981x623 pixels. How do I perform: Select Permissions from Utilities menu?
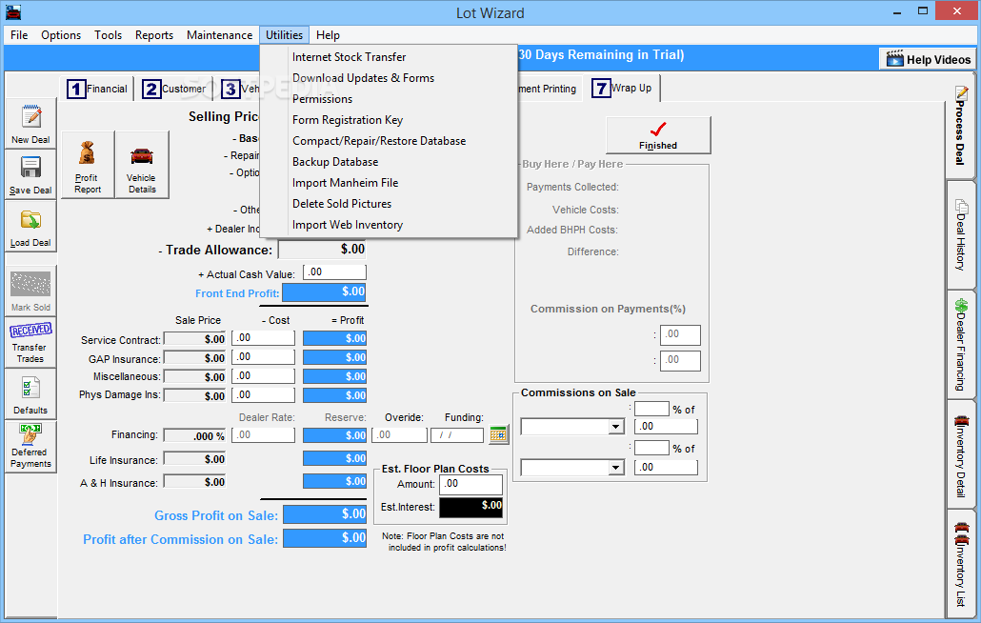click(390, 99)
